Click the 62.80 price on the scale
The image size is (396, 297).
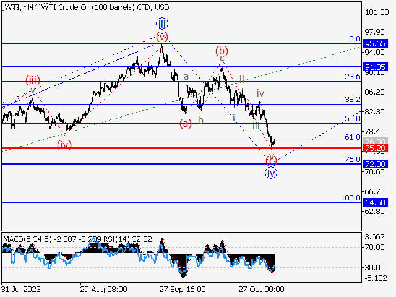[374, 211]
